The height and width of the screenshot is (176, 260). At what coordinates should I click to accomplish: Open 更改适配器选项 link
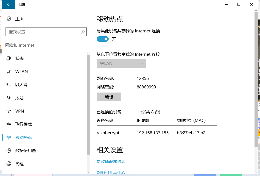point(111,161)
